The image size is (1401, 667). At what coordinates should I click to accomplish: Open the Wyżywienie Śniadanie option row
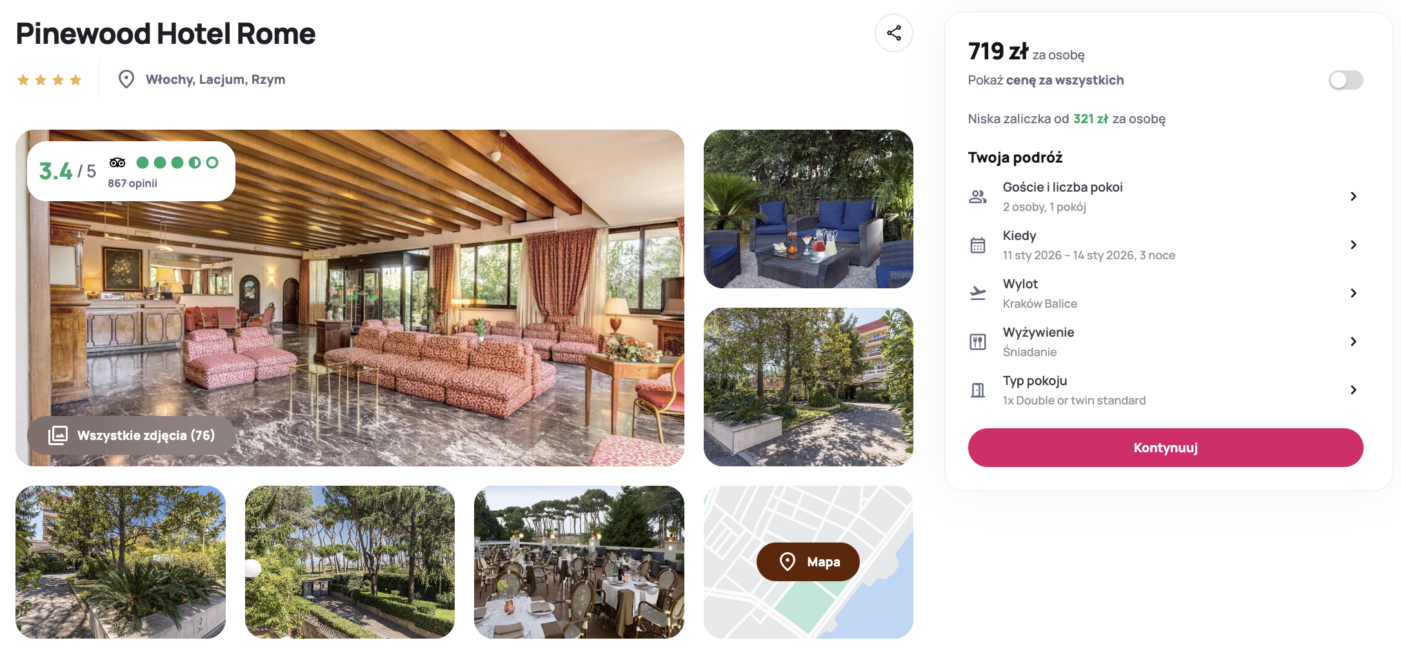click(1166, 342)
